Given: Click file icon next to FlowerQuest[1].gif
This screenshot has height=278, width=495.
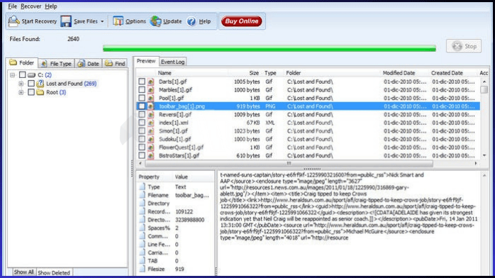Looking at the screenshot, I should 151,148.
